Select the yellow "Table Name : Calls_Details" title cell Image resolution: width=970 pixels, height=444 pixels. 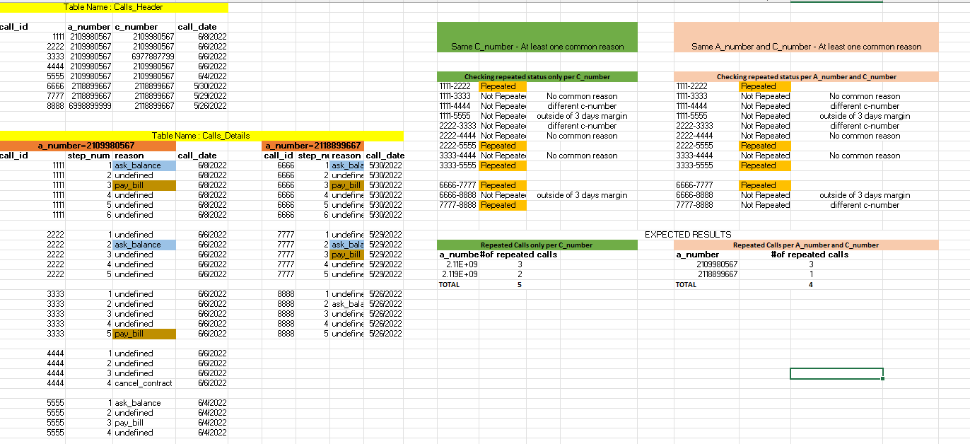(201, 136)
